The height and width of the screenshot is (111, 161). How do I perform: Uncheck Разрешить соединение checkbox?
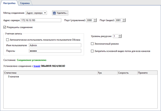5,27
